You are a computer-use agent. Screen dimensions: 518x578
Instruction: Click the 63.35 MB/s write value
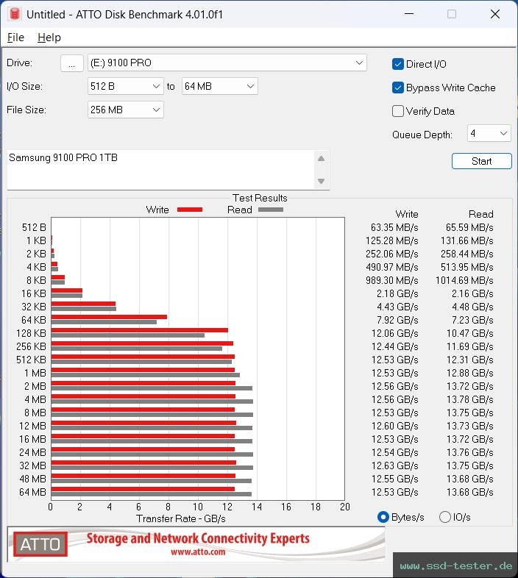[x=394, y=227]
